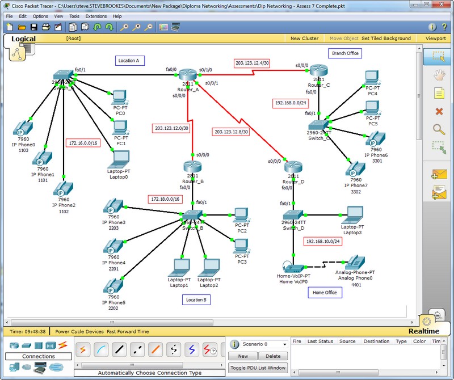
Task: Pick the Serial DCE cable with clock
Action: click(x=210, y=349)
